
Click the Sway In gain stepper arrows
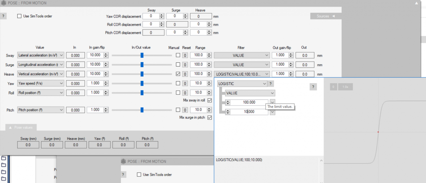pos(106,55)
